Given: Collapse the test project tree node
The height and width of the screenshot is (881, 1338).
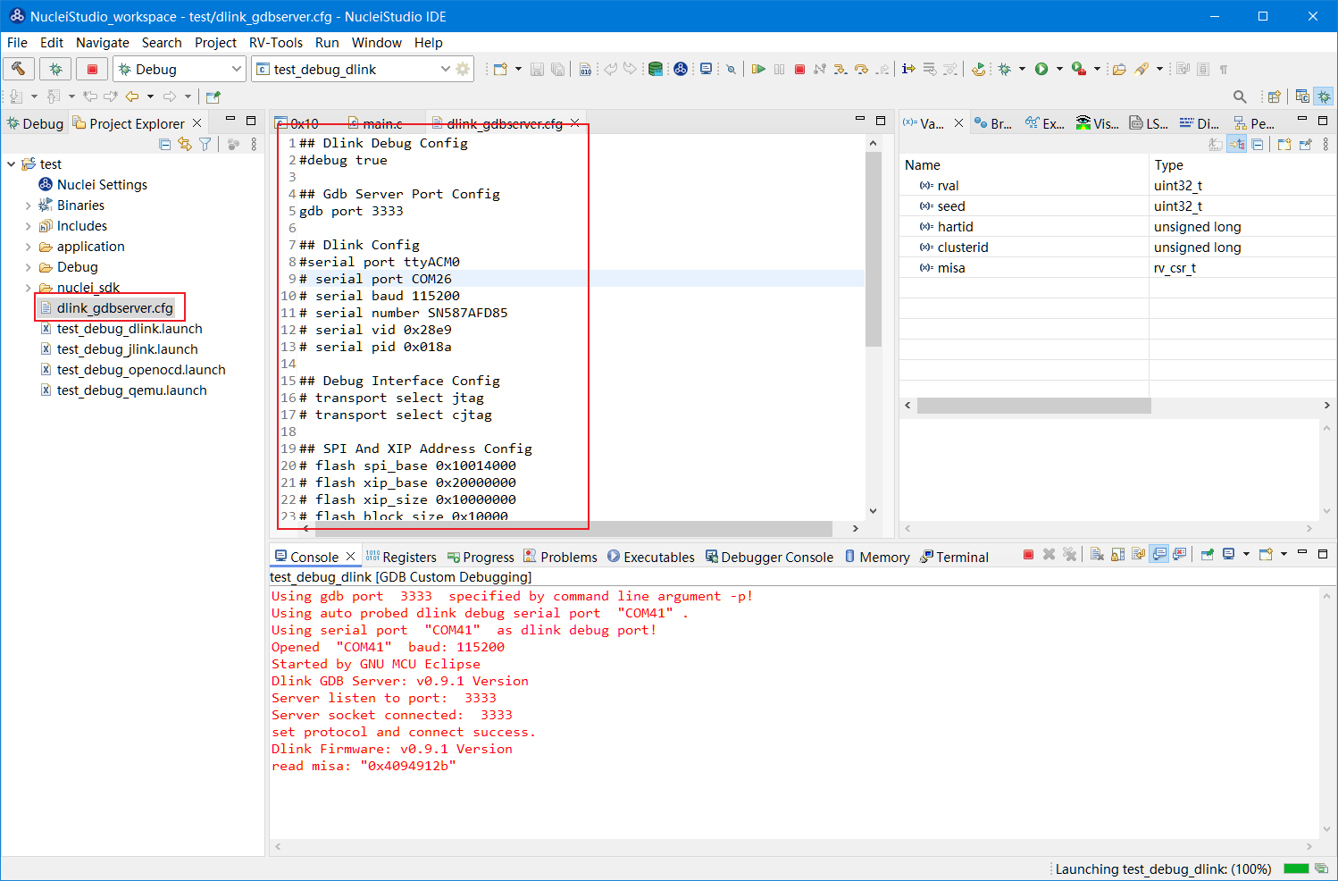Looking at the screenshot, I should click(x=11, y=164).
